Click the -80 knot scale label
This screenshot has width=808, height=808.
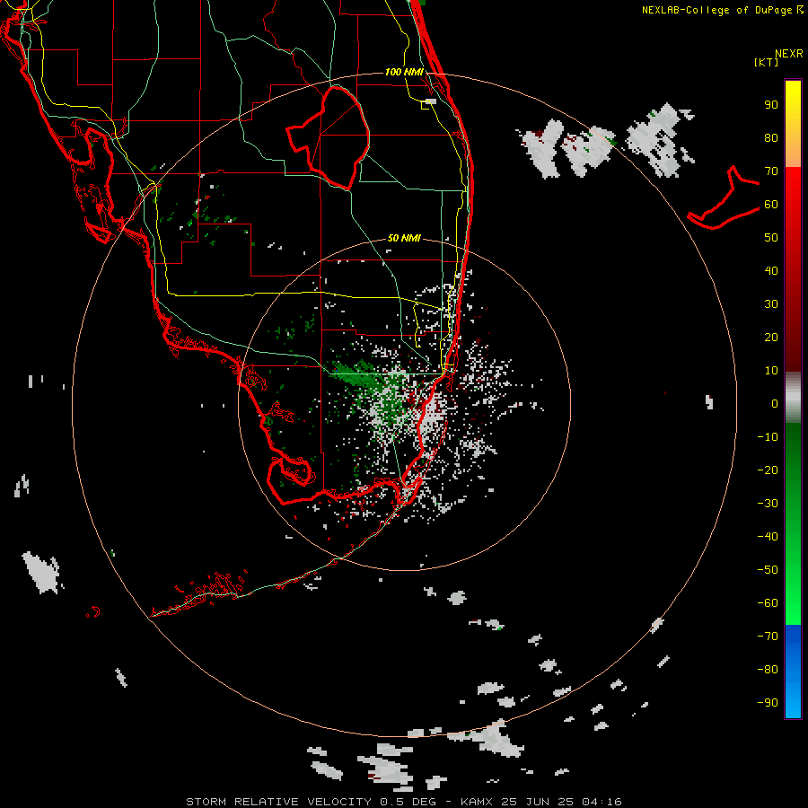[x=768, y=670]
